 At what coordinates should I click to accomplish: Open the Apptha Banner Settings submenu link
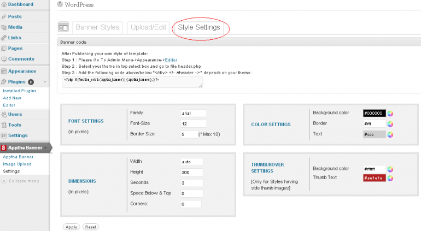coord(11,171)
